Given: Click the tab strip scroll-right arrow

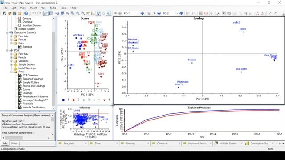Looking at the screenshot, I should [280, 144].
